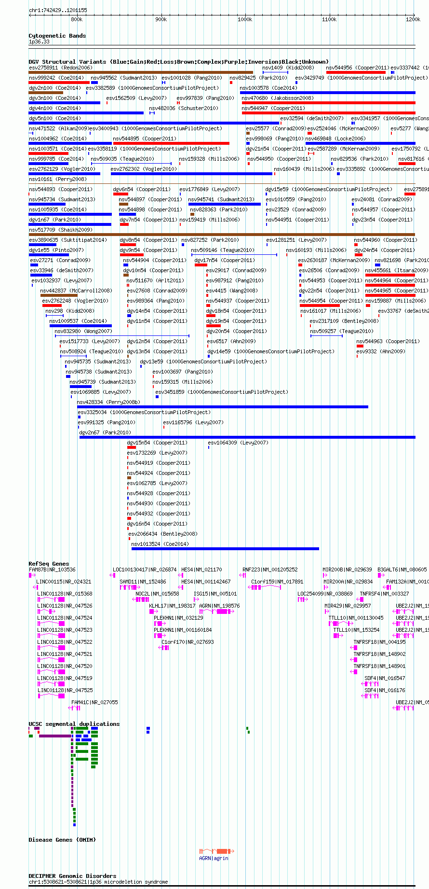Select variant nsv455661 (Itsara2009)

pos(397,270)
